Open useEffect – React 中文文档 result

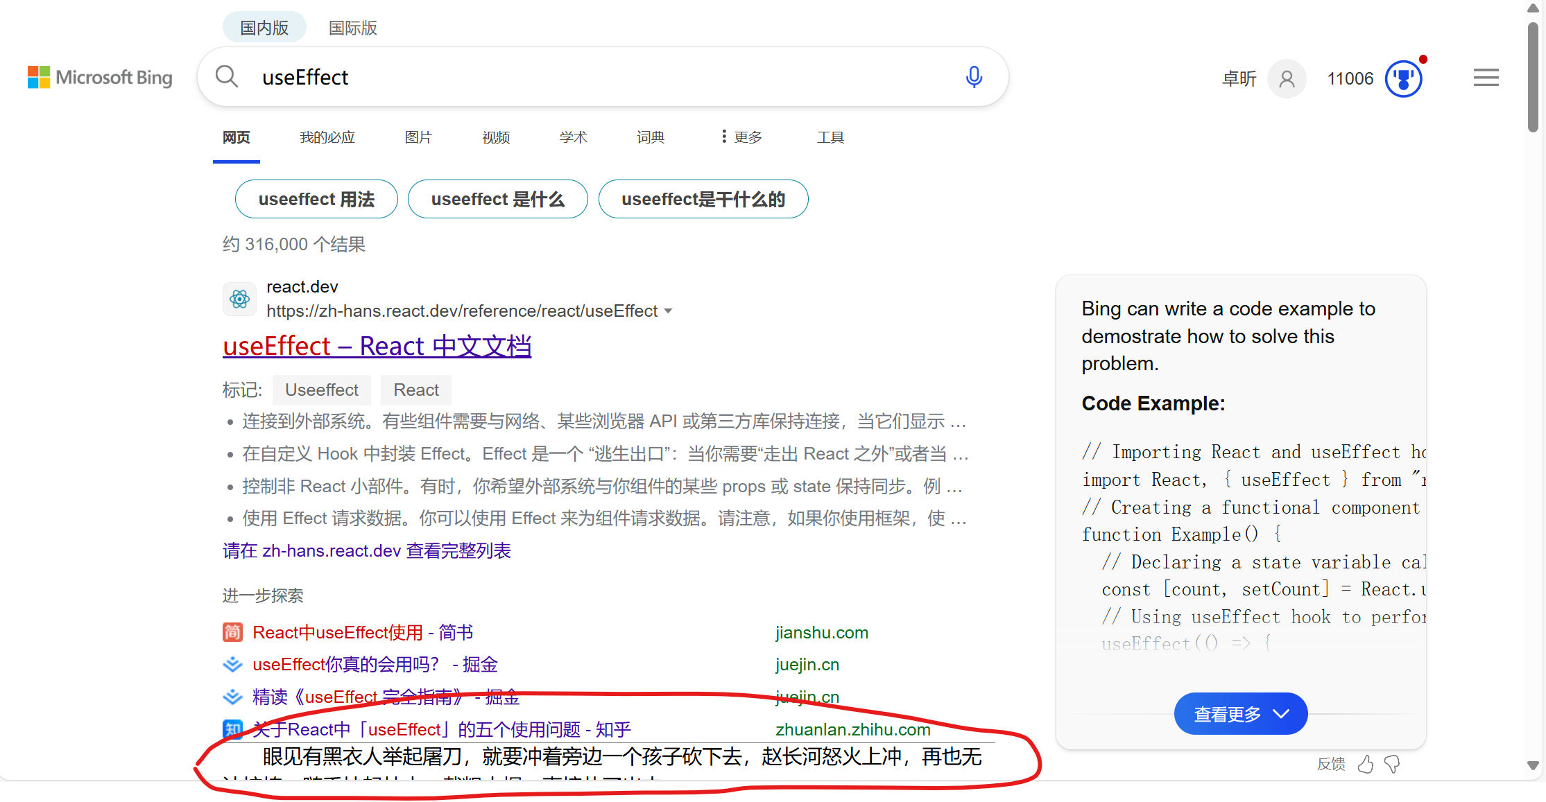click(x=377, y=346)
